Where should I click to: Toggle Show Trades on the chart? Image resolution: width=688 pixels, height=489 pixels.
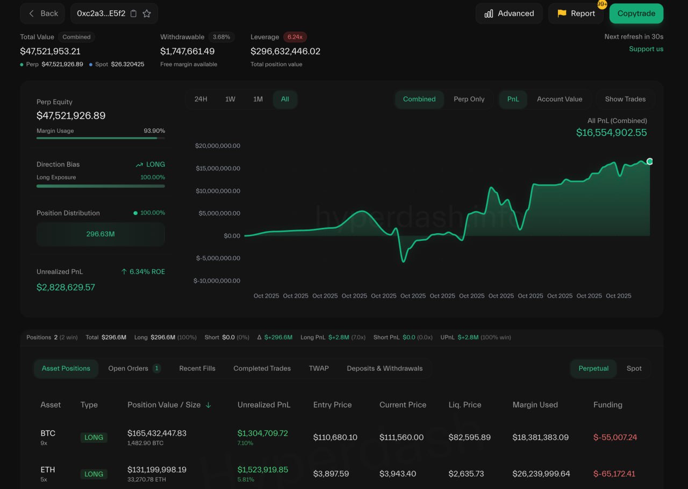[625, 99]
